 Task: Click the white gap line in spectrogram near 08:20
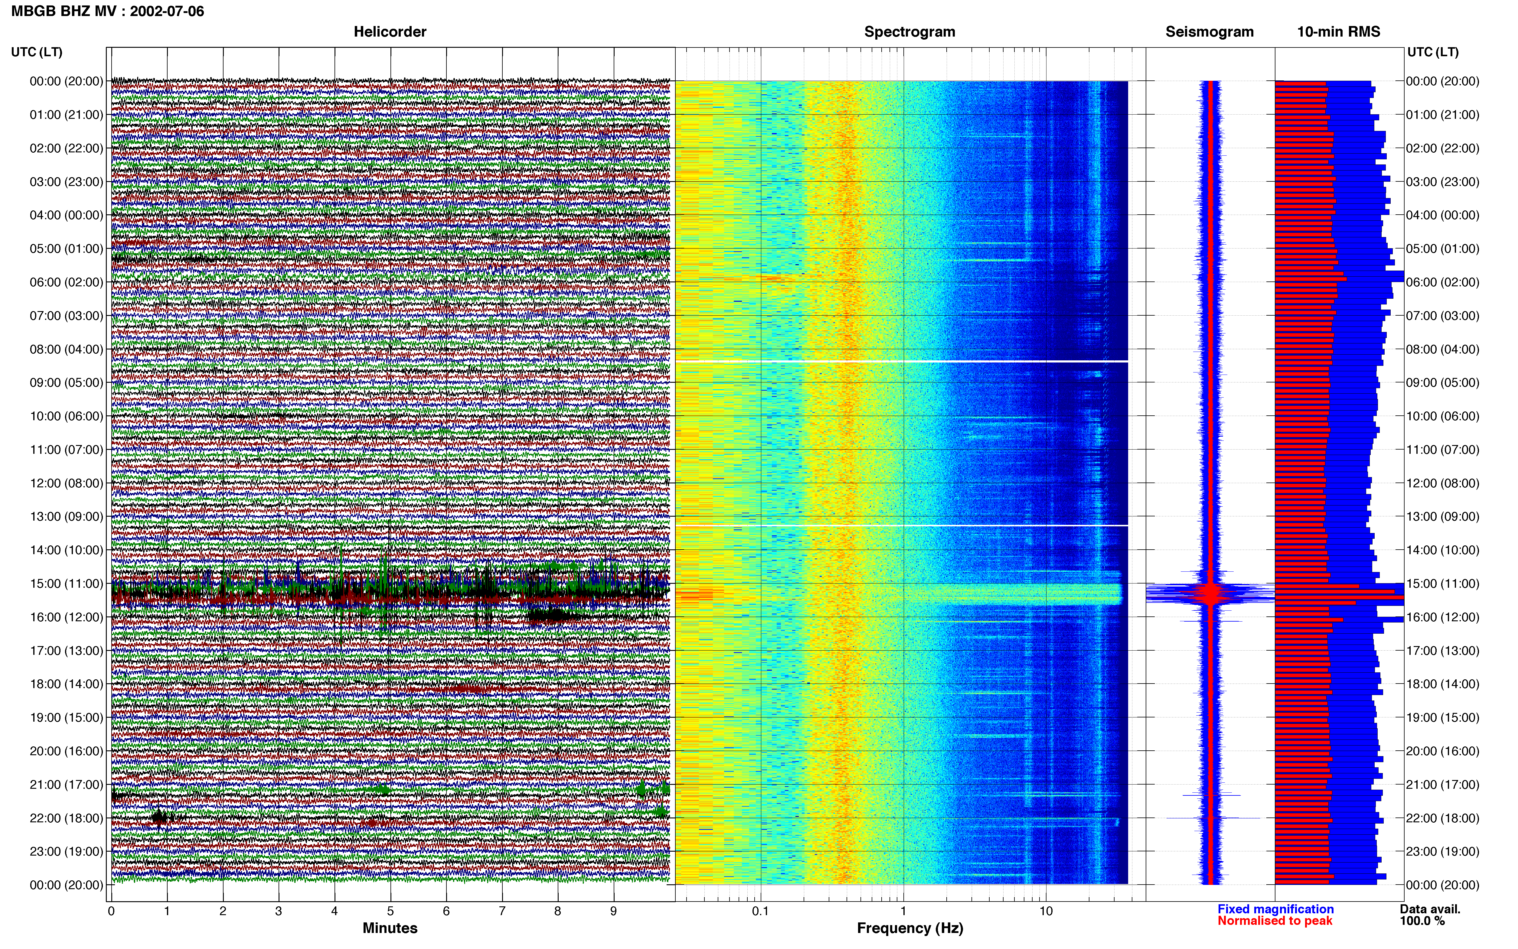pyautogui.click(x=902, y=362)
